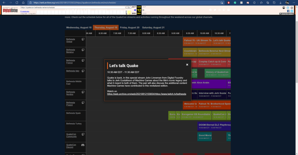The image size is (298, 155).
Task: Go to previous capture using blue left arrow
Action: tap(134, 10)
